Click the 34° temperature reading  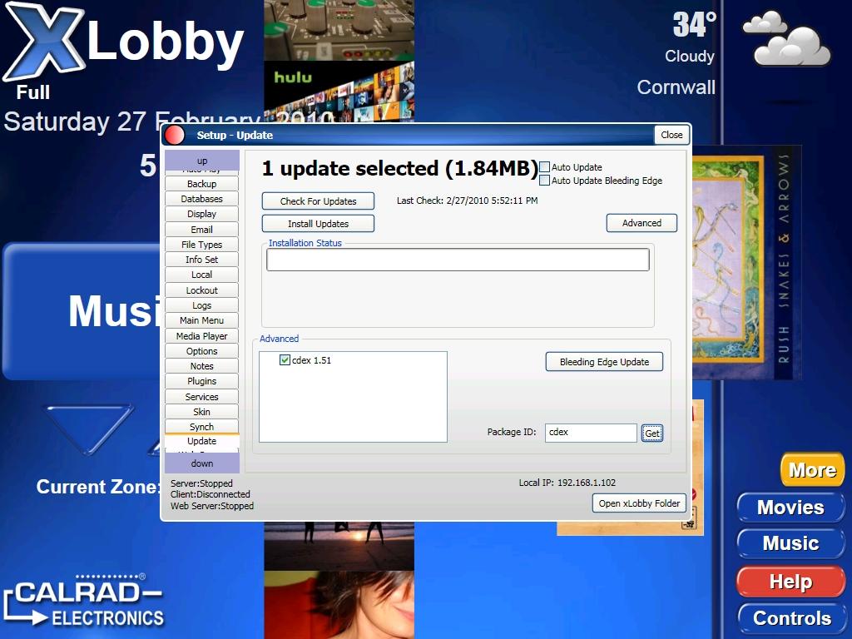(694, 25)
